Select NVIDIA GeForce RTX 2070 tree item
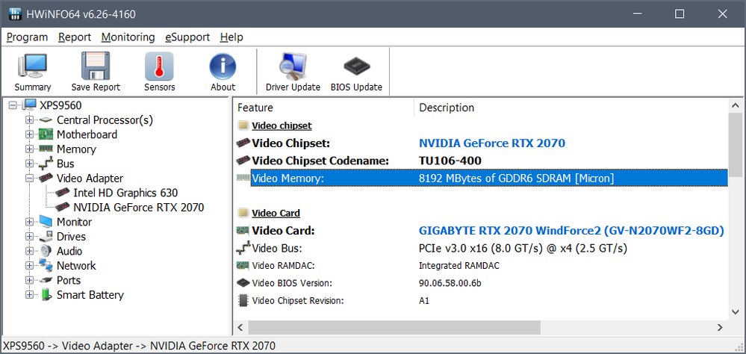This screenshot has width=746, height=354. click(x=138, y=208)
